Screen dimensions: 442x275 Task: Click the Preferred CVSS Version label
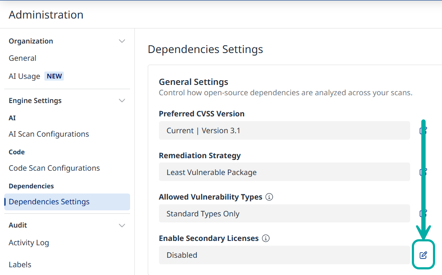point(202,114)
